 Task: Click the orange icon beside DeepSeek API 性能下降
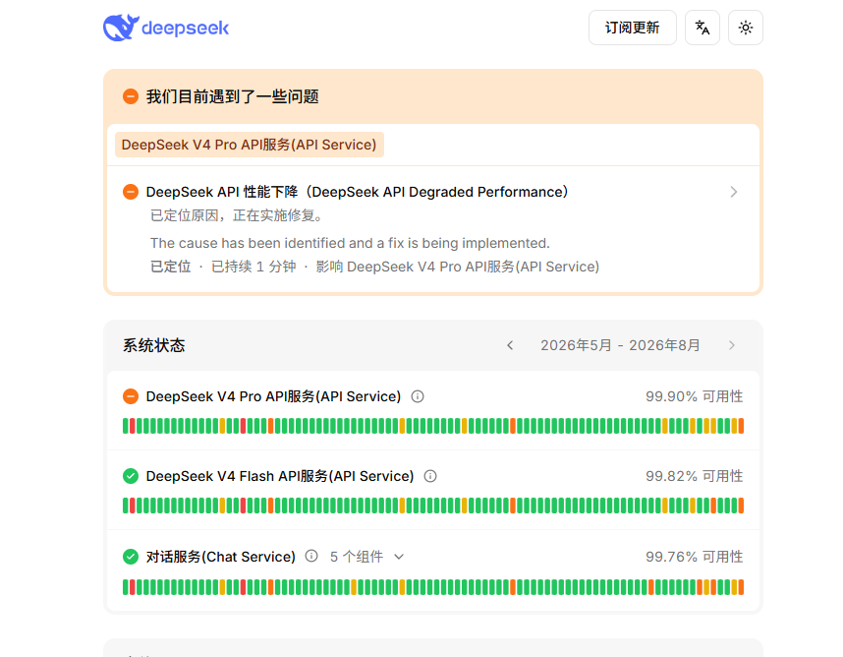[131, 192]
